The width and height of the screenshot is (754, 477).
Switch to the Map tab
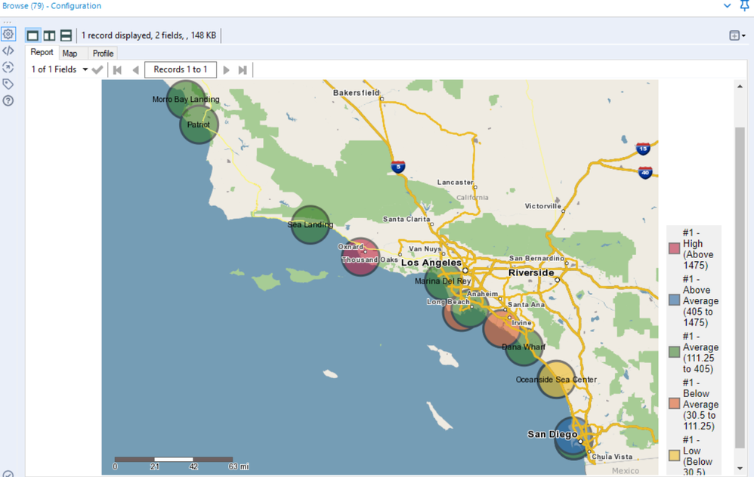point(70,54)
